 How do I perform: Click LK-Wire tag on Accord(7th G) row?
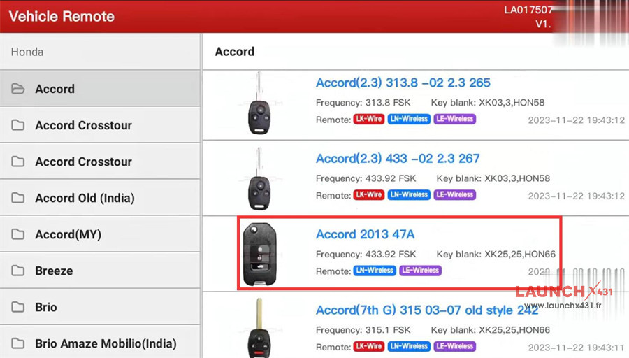point(368,346)
